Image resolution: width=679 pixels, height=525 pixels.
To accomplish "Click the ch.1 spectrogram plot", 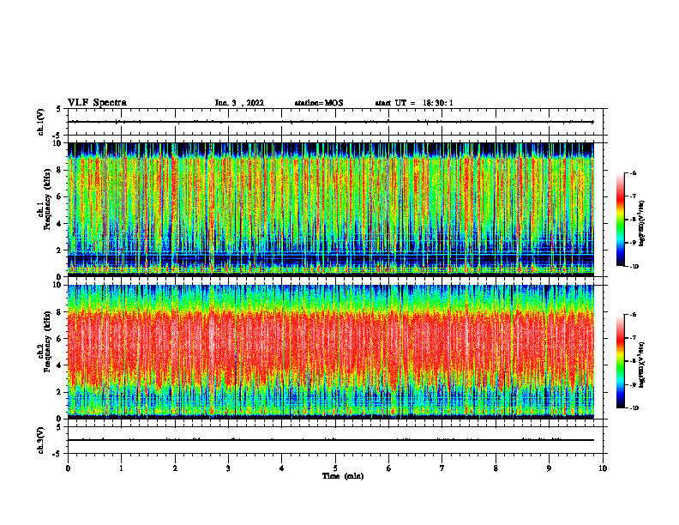I will point(331,209).
